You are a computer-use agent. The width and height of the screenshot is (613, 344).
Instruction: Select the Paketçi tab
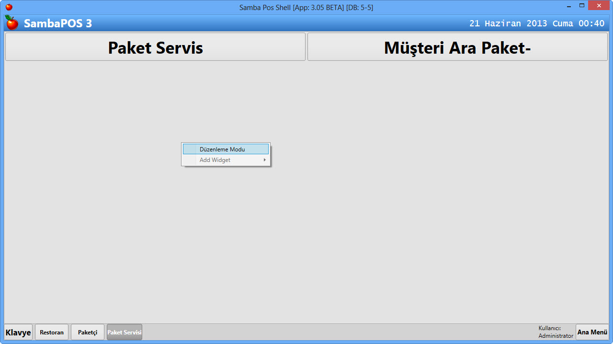pos(87,332)
